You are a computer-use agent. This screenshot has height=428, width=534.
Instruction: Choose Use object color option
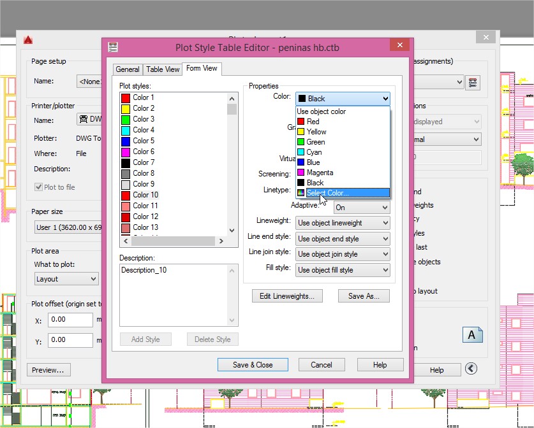[x=343, y=111]
